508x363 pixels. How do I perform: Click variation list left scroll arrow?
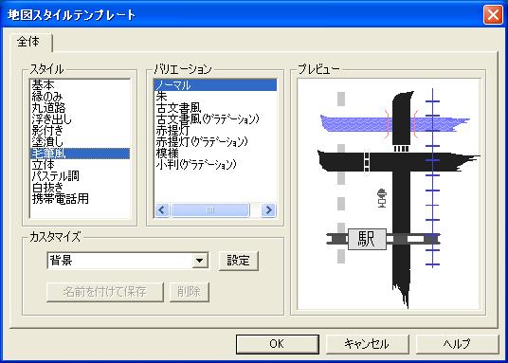pyautogui.click(x=162, y=210)
